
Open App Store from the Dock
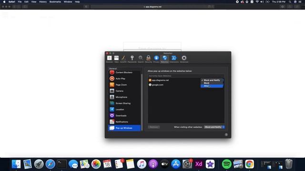click(176, 164)
